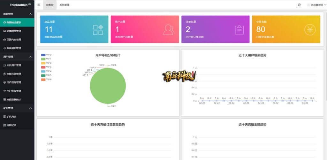Click the users icon on pink card
The image size is (327, 160).
tap(169, 30)
